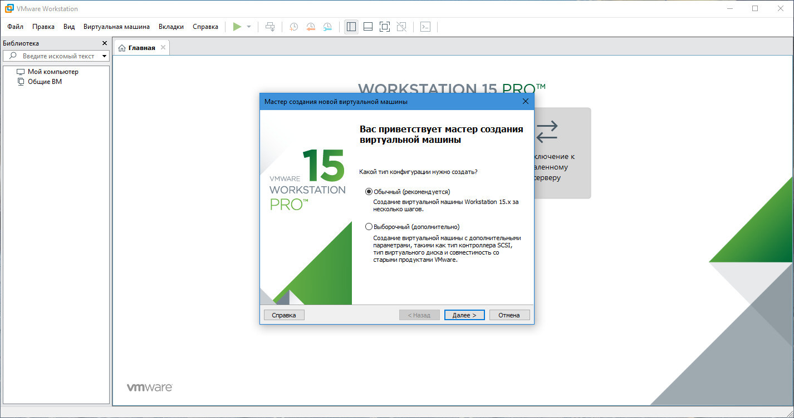Click Take Snapshot clock-plus icon

[x=293, y=27]
